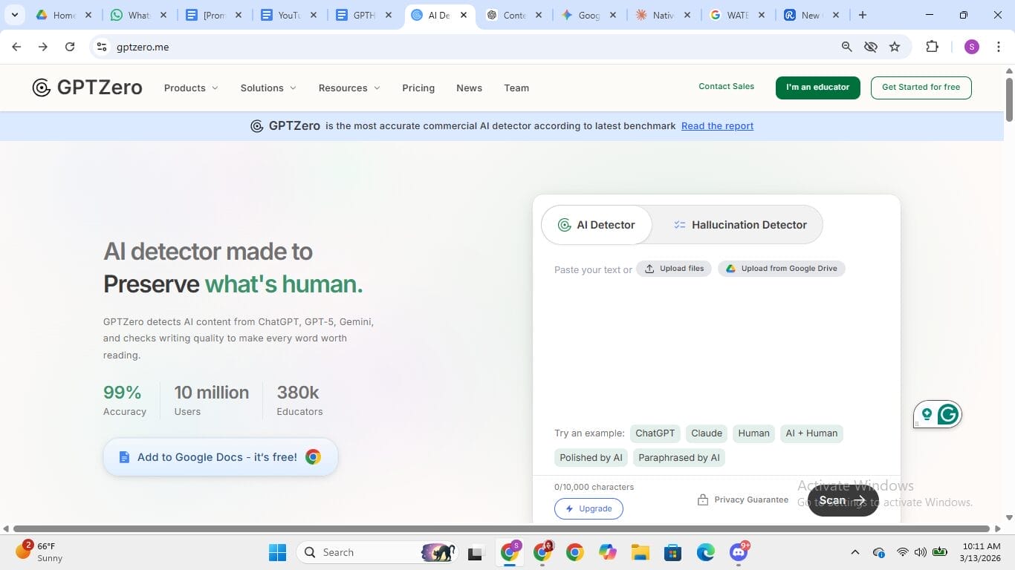
Task: Click Contact Sales link
Action: tap(726, 87)
